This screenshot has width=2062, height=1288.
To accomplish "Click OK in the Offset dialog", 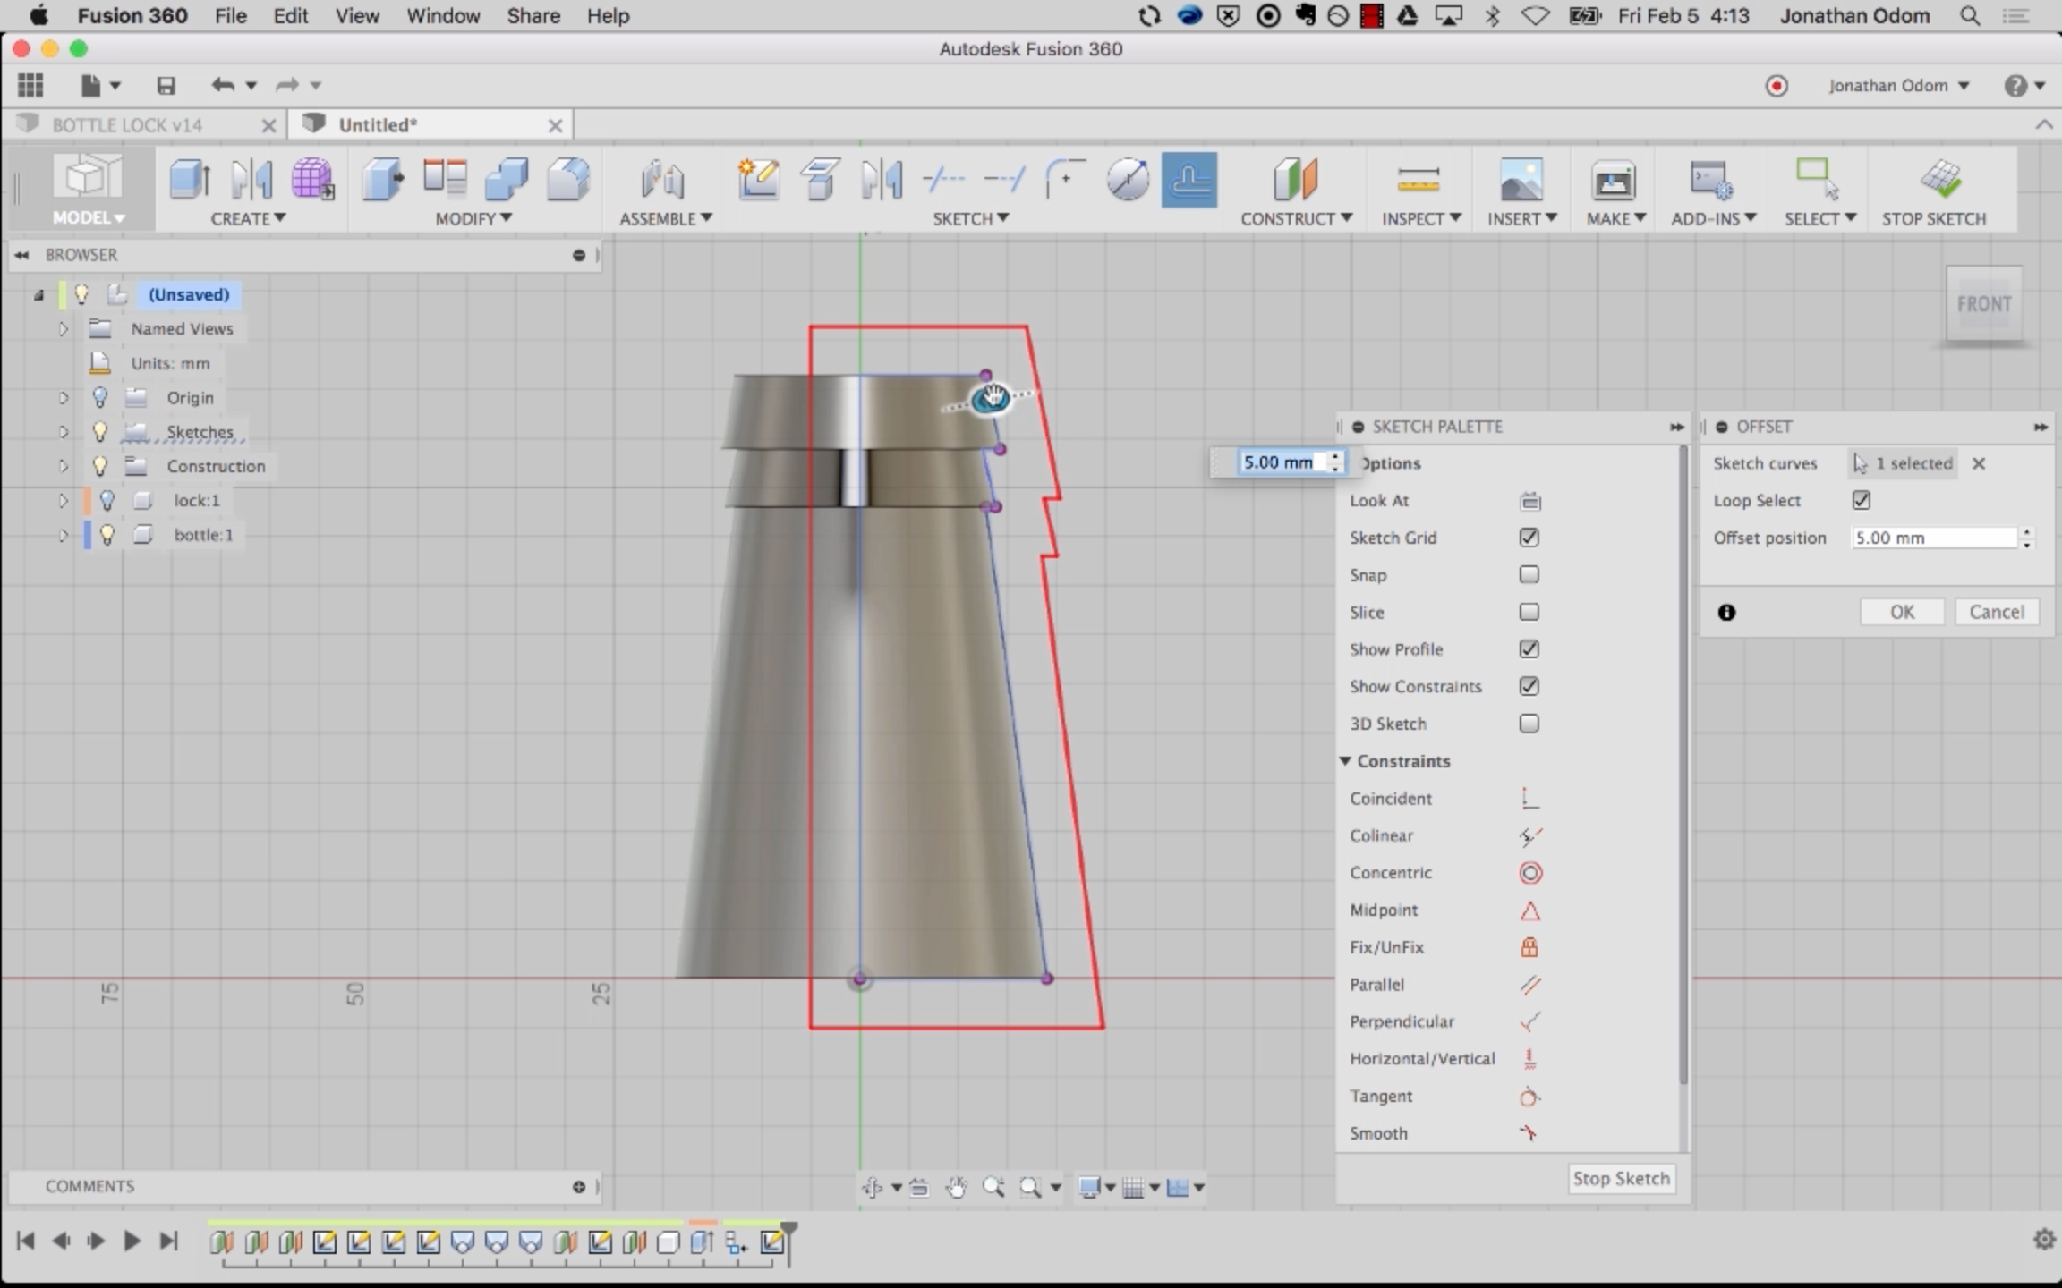I will coord(1902,612).
